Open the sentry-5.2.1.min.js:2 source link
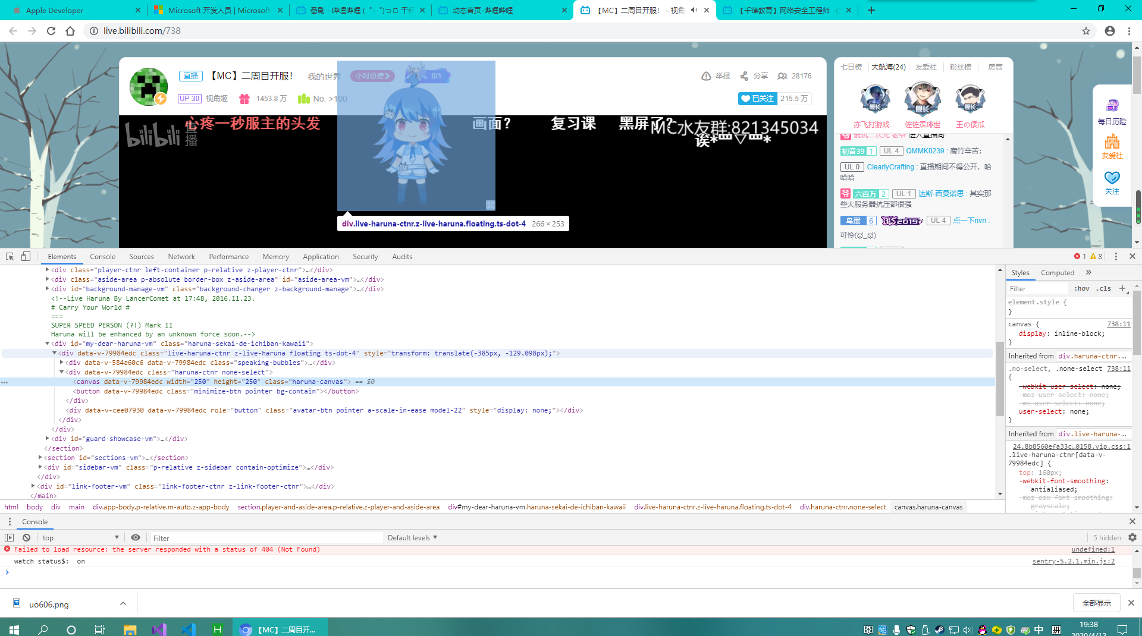 (1073, 561)
